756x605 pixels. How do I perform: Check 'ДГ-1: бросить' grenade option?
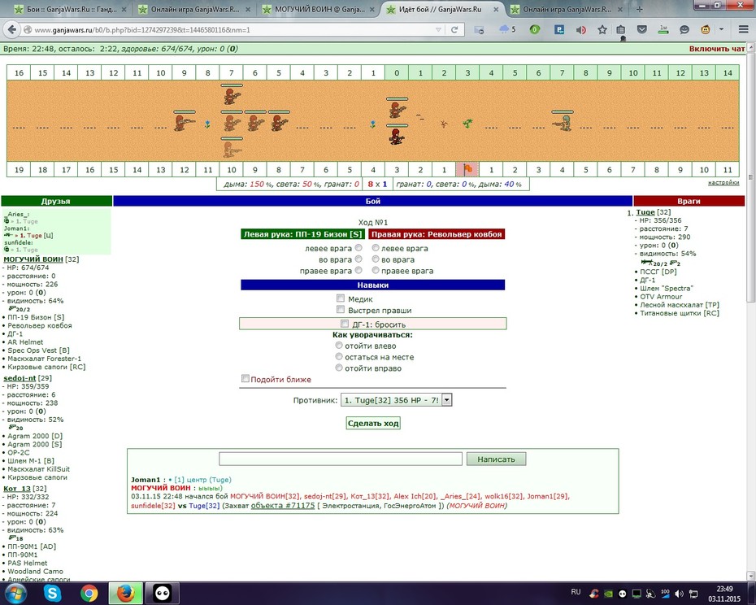(344, 324)
